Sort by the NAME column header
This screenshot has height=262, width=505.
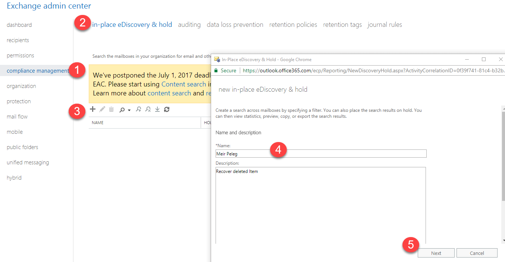point(98,123)
